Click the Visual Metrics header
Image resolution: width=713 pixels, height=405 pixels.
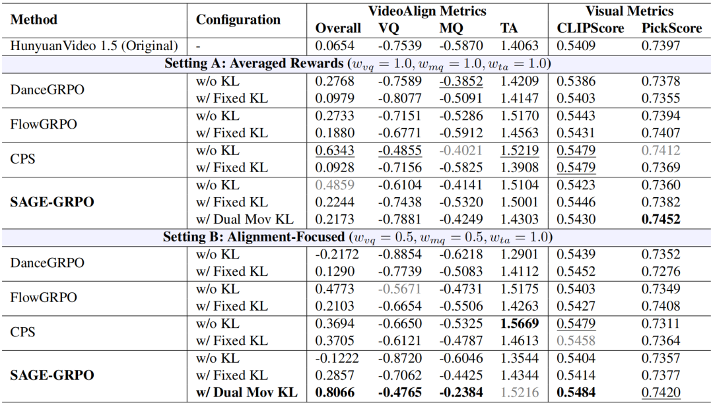click(x=629, y=11)
